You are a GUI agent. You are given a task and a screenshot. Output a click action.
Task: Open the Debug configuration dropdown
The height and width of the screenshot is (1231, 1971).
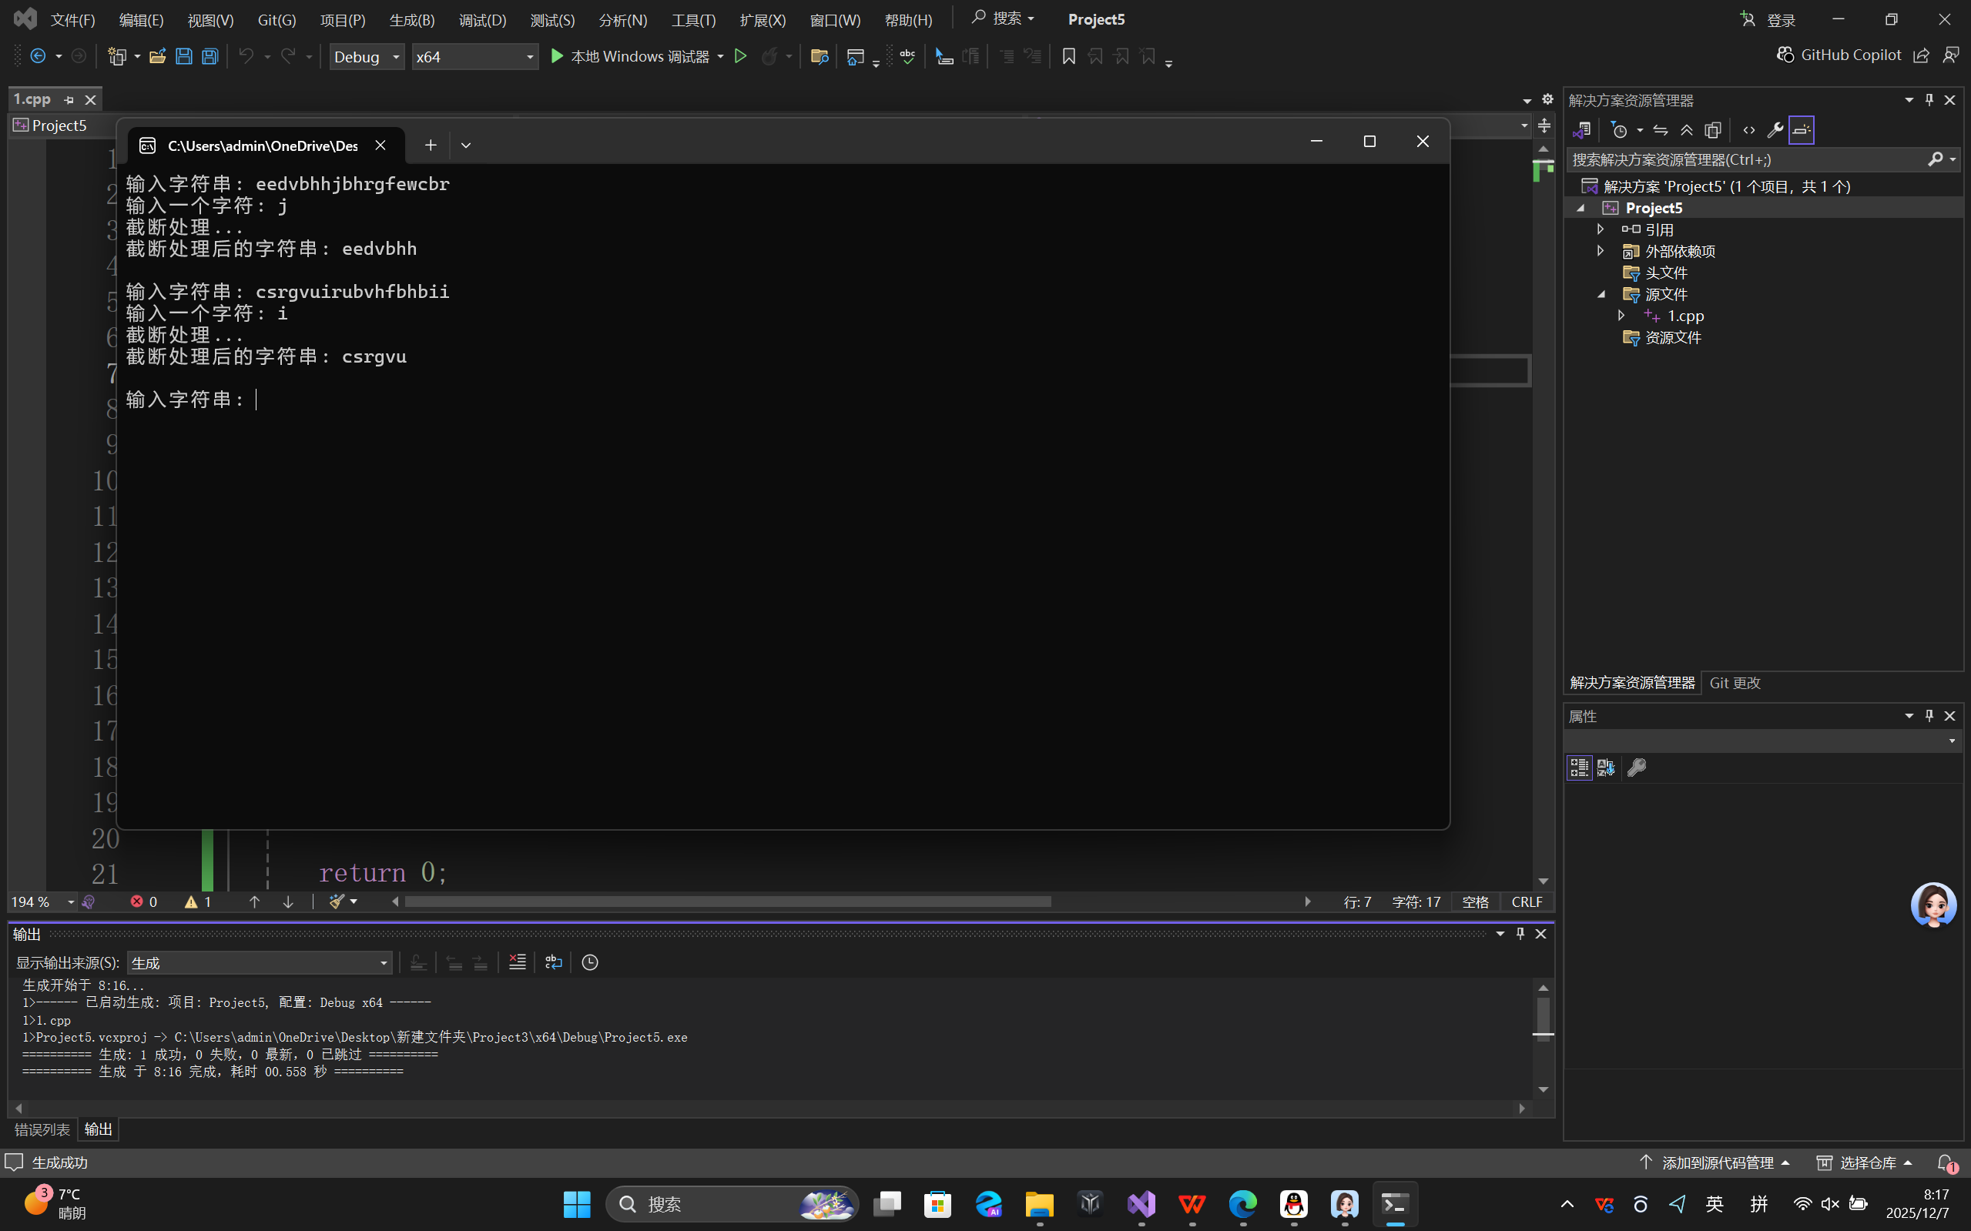367,56
